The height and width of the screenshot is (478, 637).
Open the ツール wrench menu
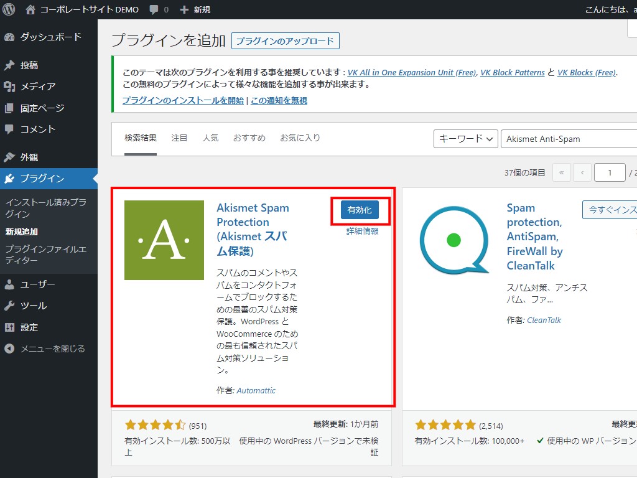(x=33, y=306)
